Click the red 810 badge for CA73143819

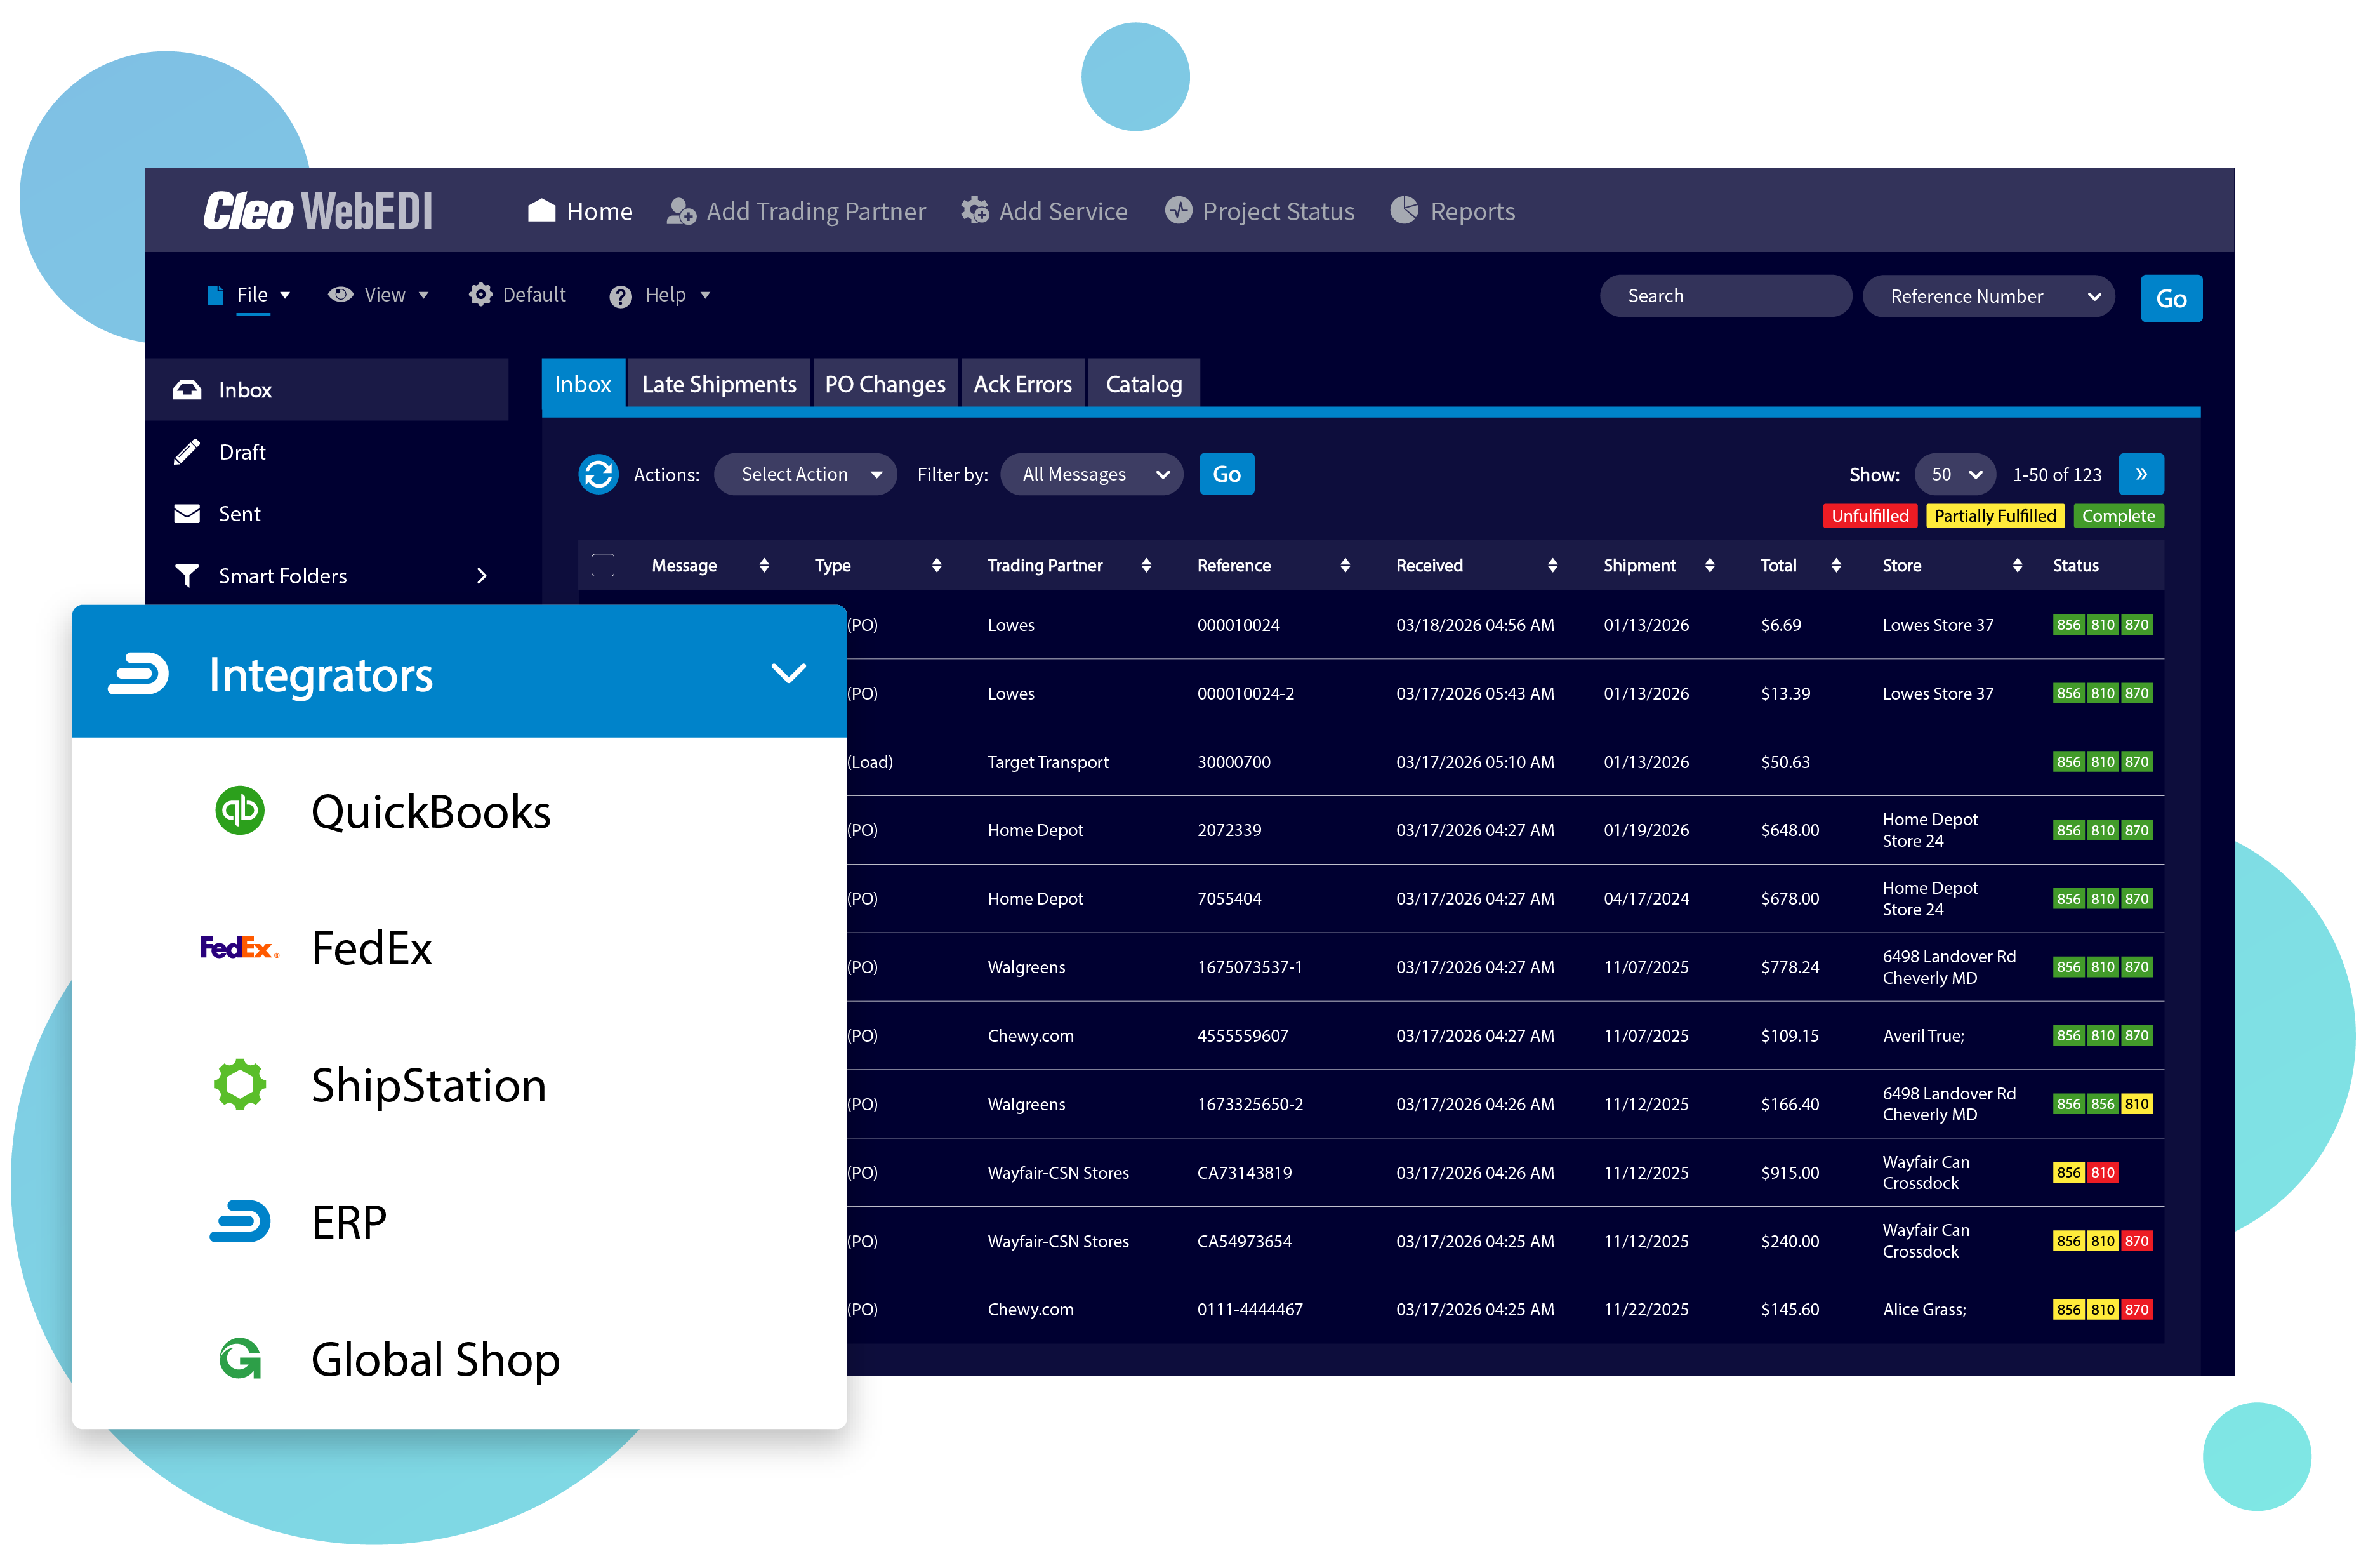(x=2102, y=1173)
